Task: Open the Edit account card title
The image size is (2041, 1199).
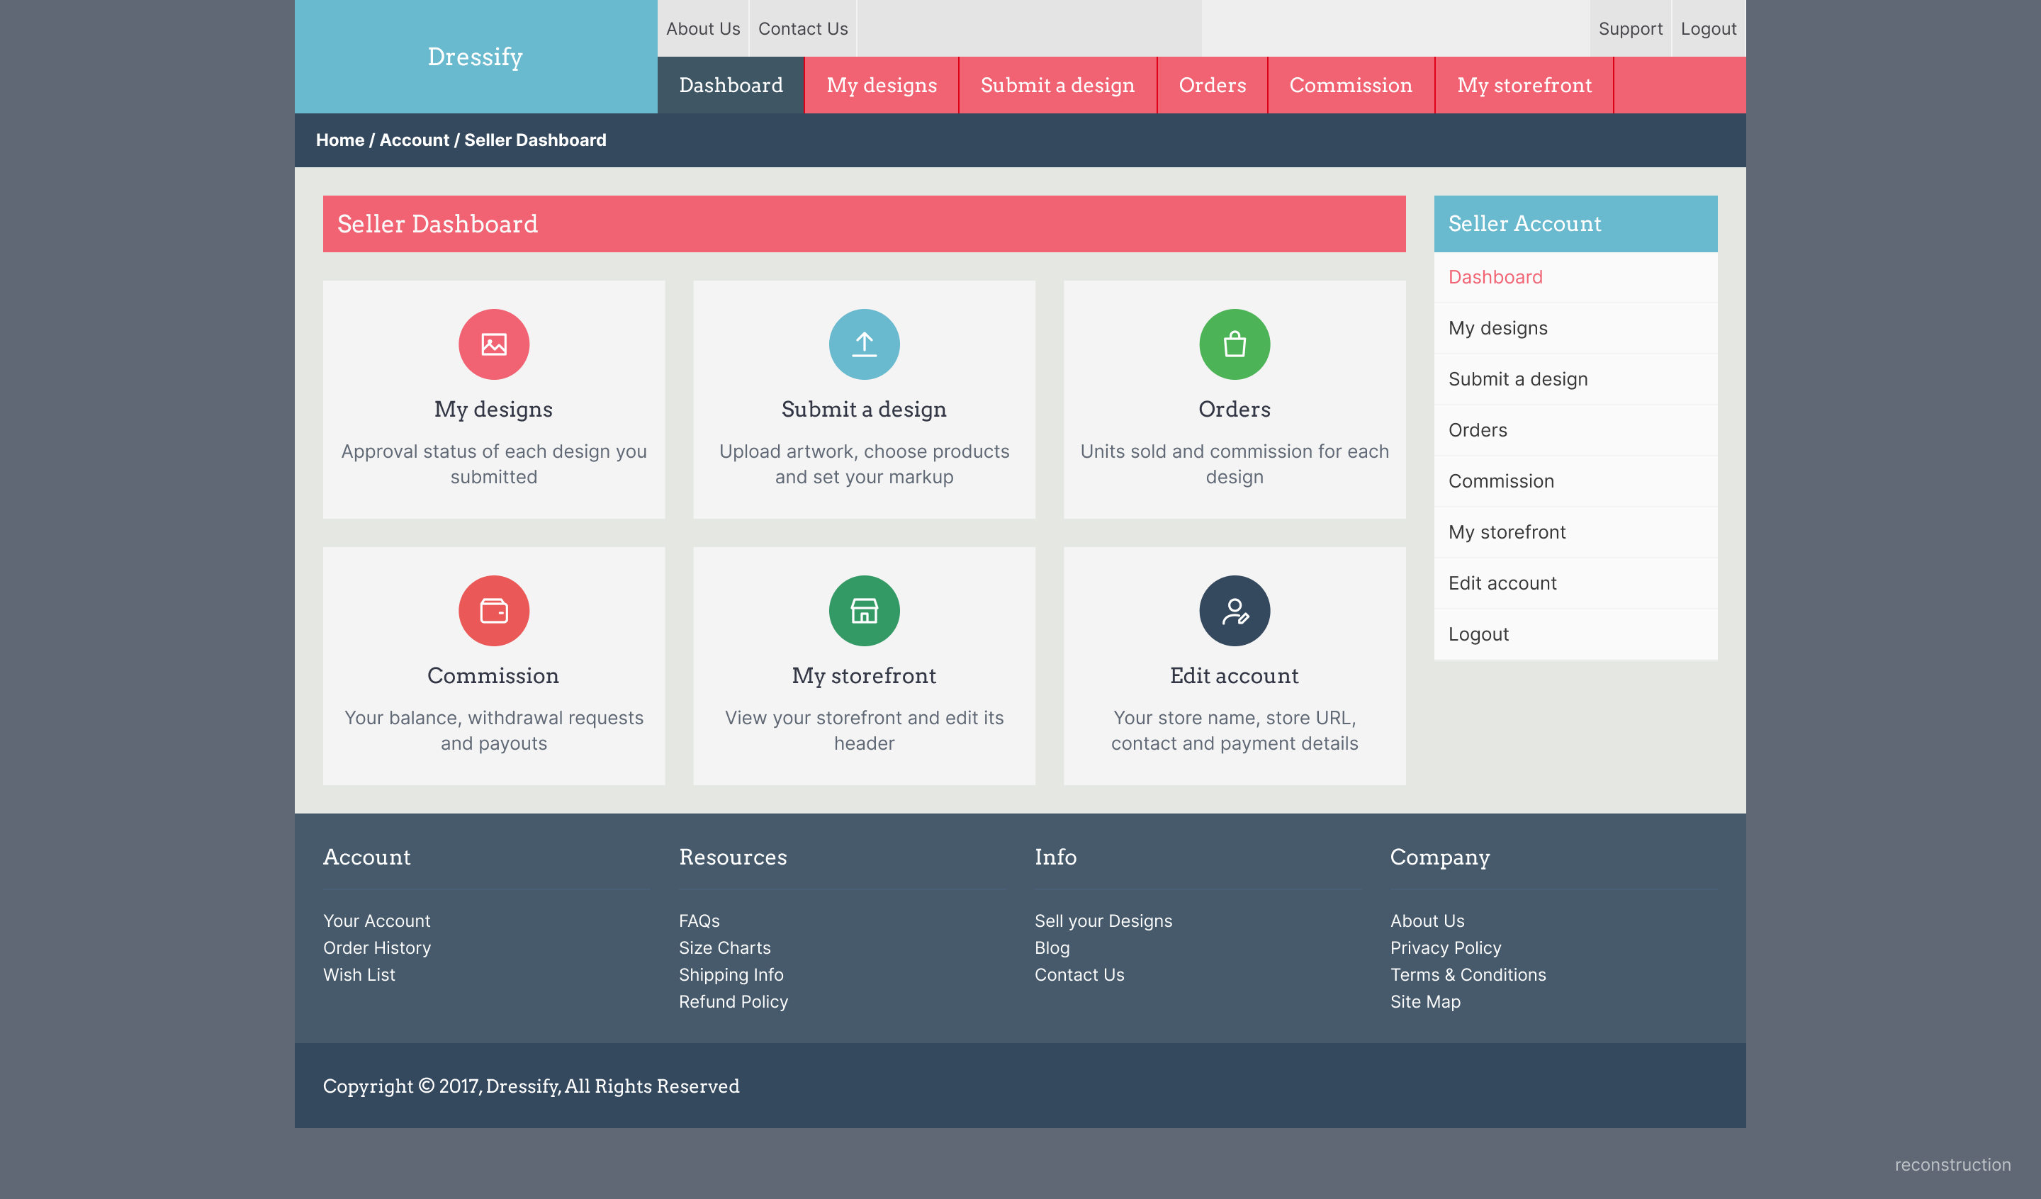Action: [x=1235, y=675]
